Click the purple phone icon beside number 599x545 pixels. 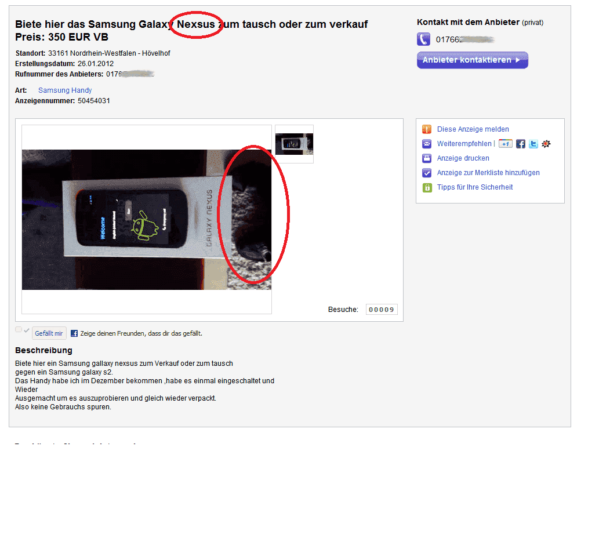423,39
